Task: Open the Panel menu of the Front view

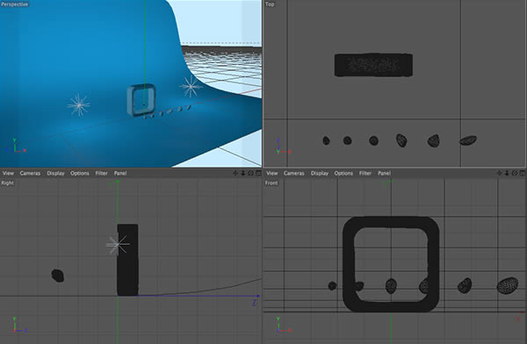Action: [x=384, y=173]
